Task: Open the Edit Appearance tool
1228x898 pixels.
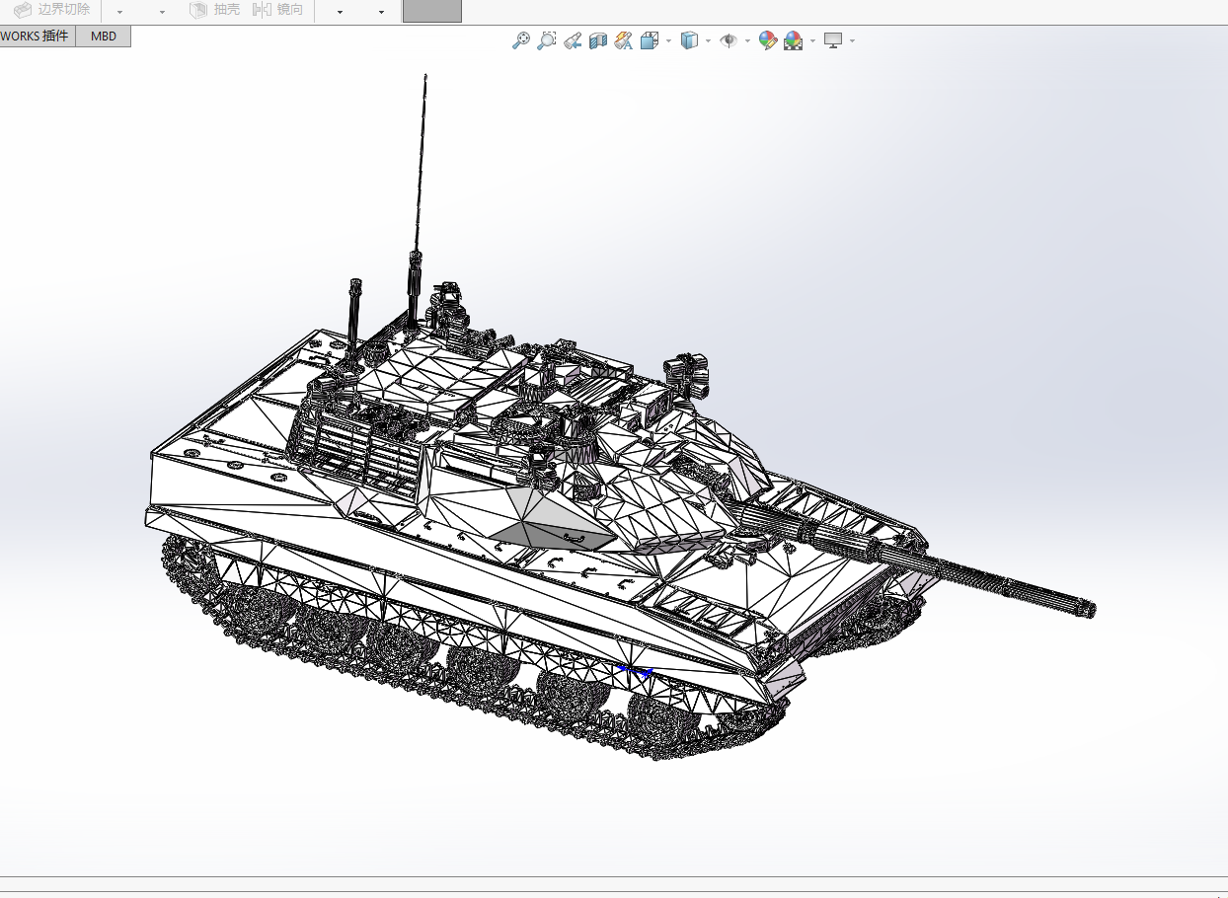Action: [x=768, y=40]
